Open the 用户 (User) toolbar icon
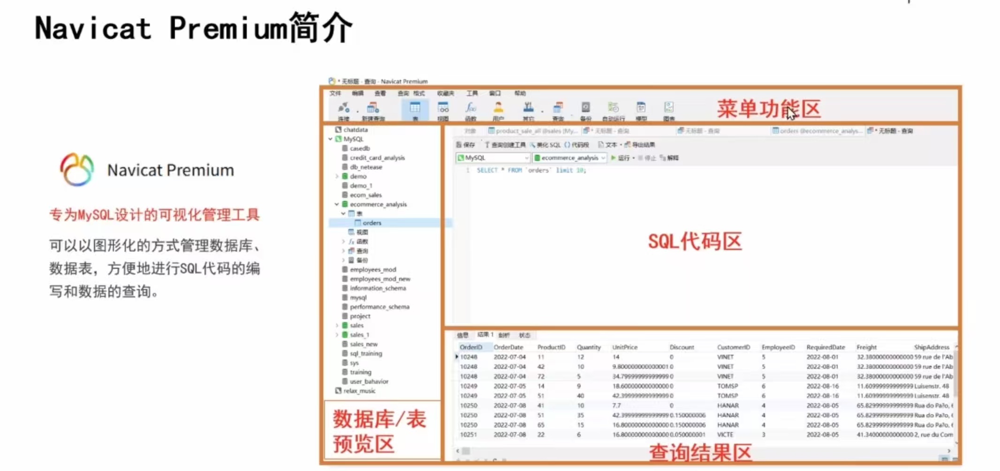This screenshot has width=1000, height=471. 498,112
